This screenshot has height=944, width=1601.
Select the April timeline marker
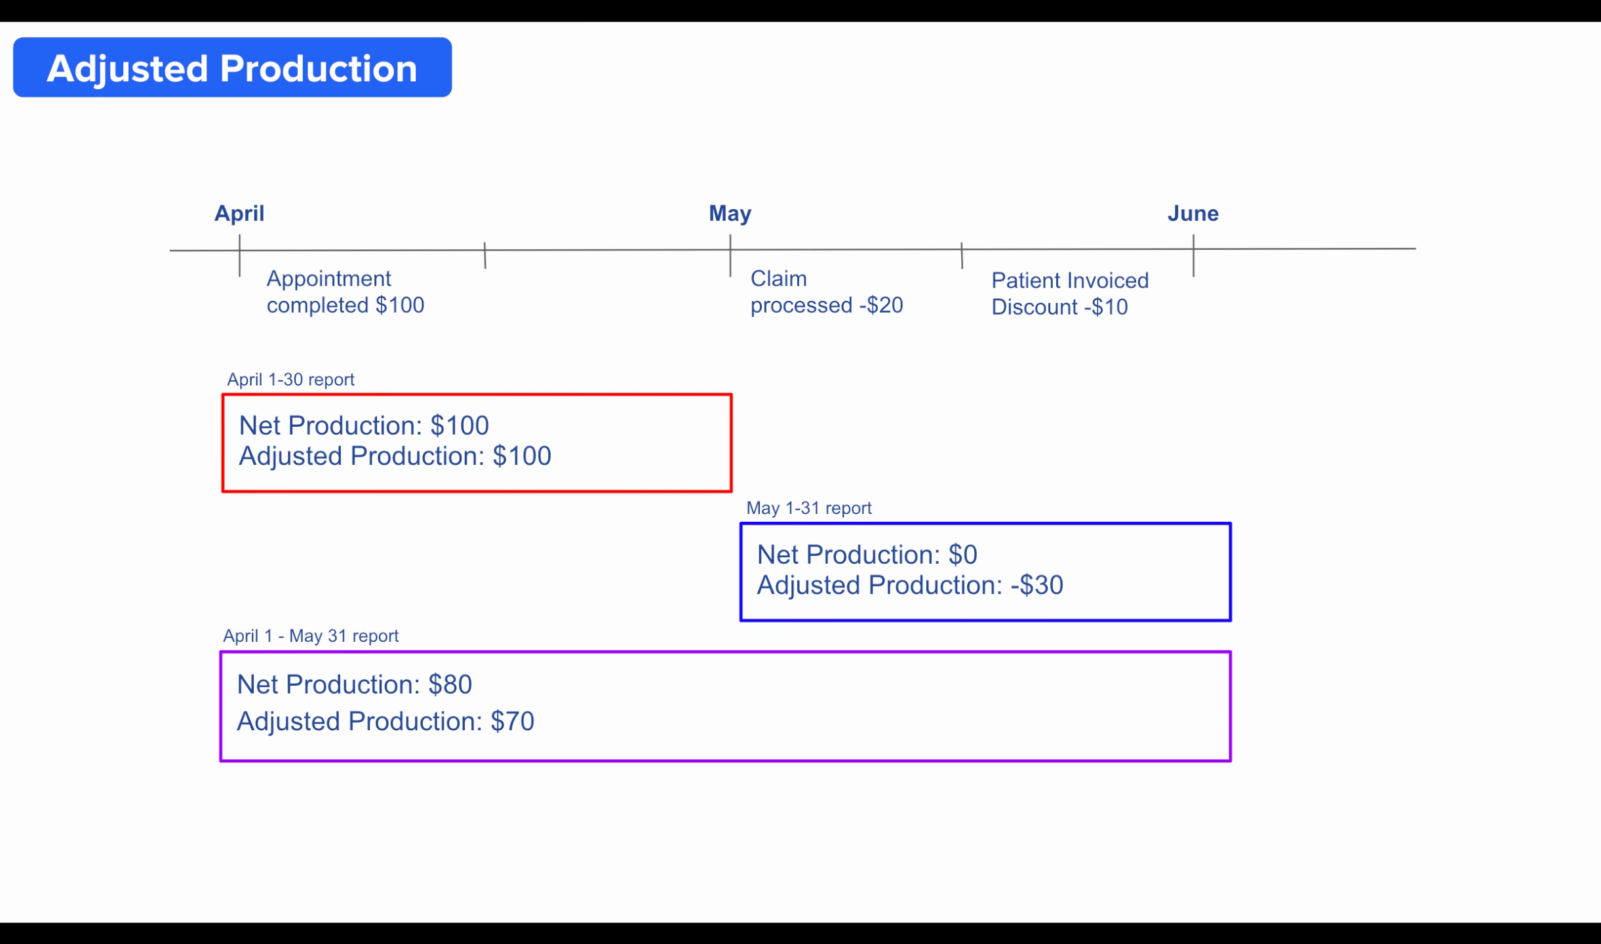239,214
